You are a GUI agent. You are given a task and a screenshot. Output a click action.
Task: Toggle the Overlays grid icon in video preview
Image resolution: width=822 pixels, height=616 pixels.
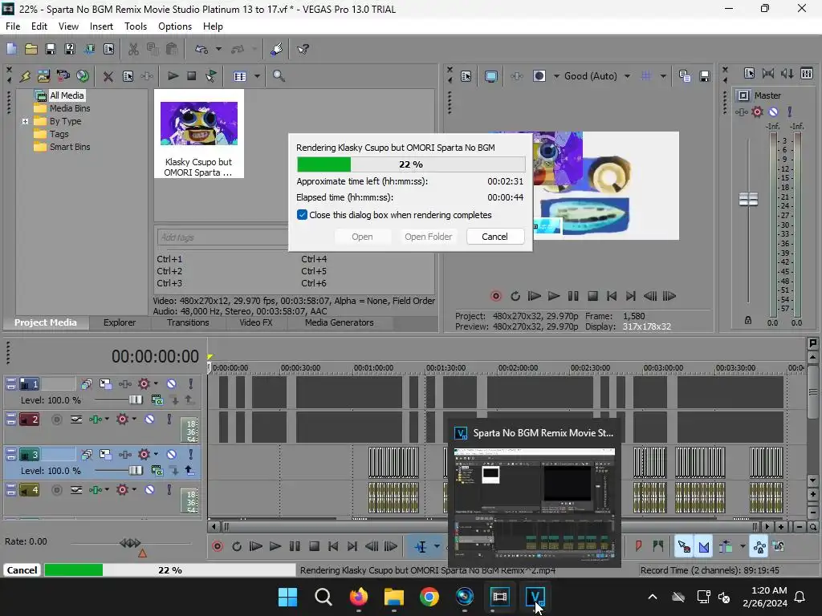646,76
